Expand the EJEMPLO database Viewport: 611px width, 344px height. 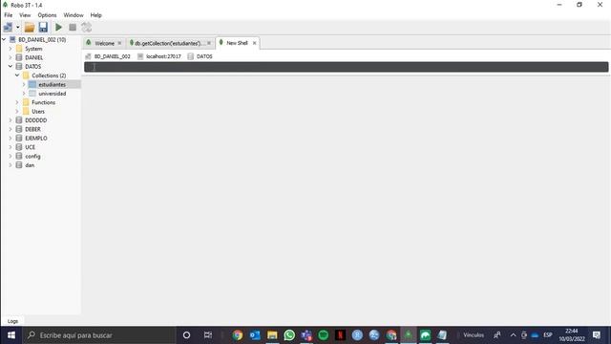tap(11, 138)
